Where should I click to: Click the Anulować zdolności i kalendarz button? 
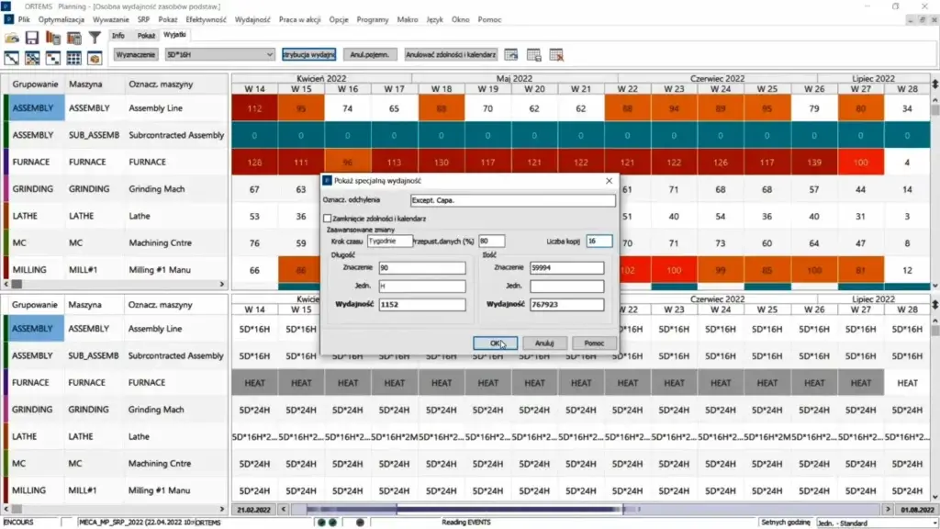coord(451,55)
